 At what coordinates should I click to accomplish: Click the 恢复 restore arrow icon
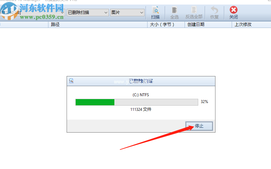click(x=214, y=10)
